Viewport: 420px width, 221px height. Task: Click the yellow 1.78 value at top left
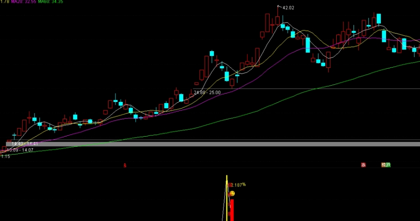tap(5, 2)
